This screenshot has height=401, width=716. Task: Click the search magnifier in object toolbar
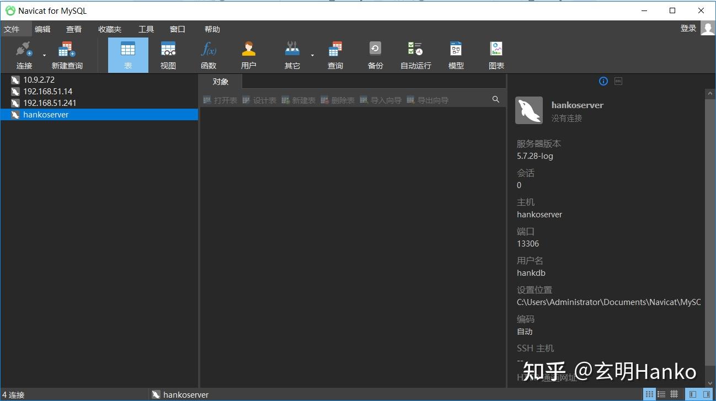tap(495, 99)
